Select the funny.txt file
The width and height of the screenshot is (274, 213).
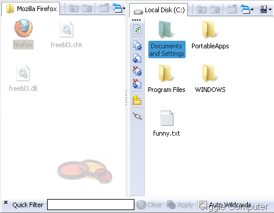pos(166,123)
